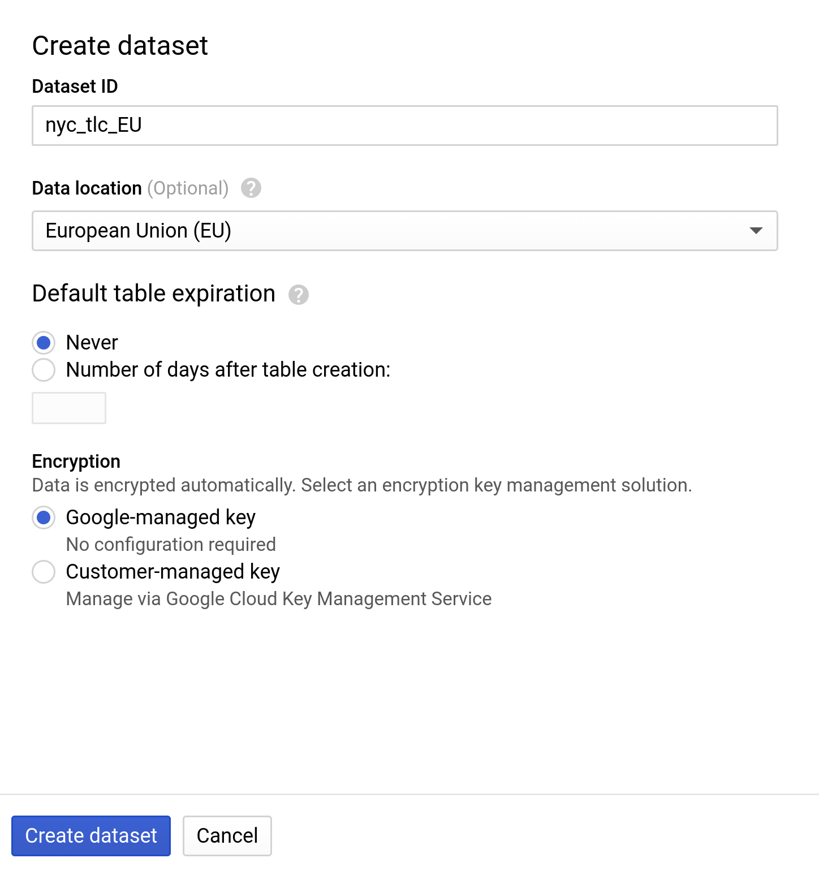Choose Number of days after table creation
This screenshot has width=819, height=871.
(44, 370)
